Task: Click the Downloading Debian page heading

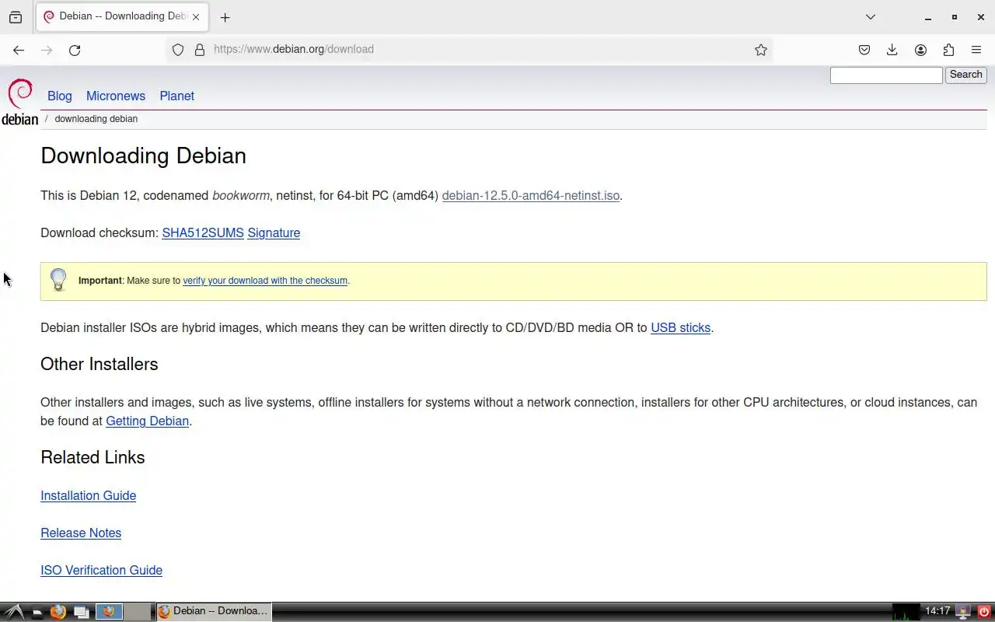Action: point(144,155)
